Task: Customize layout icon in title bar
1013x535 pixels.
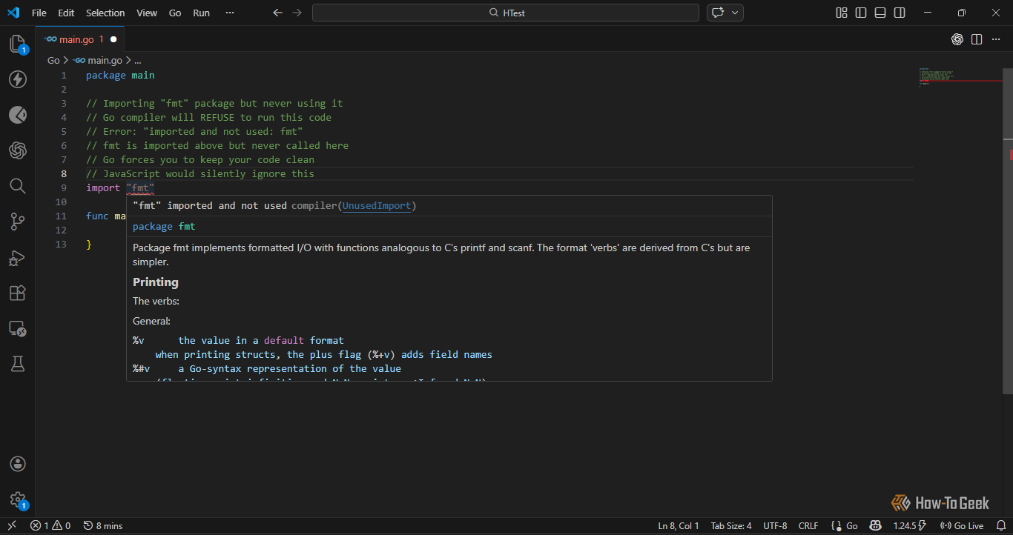Action: (842, 13)
